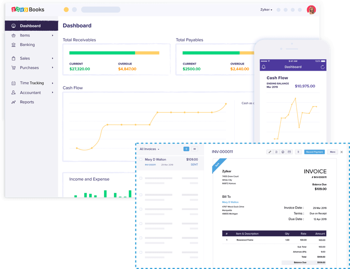Image resolution: width=350 pixels, height=269 pixels.
Task: Tap the ending balance $10,975.00 on phone
Action: [x=305, y=86]
